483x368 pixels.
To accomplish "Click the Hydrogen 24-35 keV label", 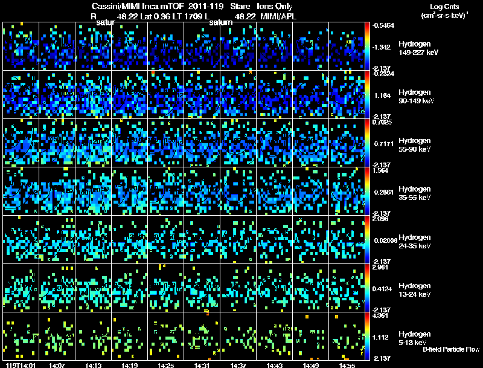I will [414, 242].
